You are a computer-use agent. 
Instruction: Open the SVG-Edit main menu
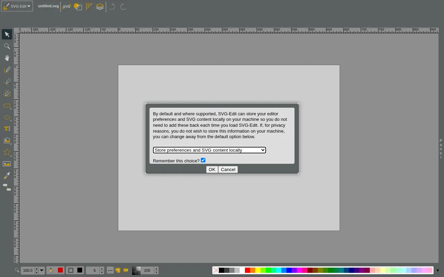pos(17,6)
